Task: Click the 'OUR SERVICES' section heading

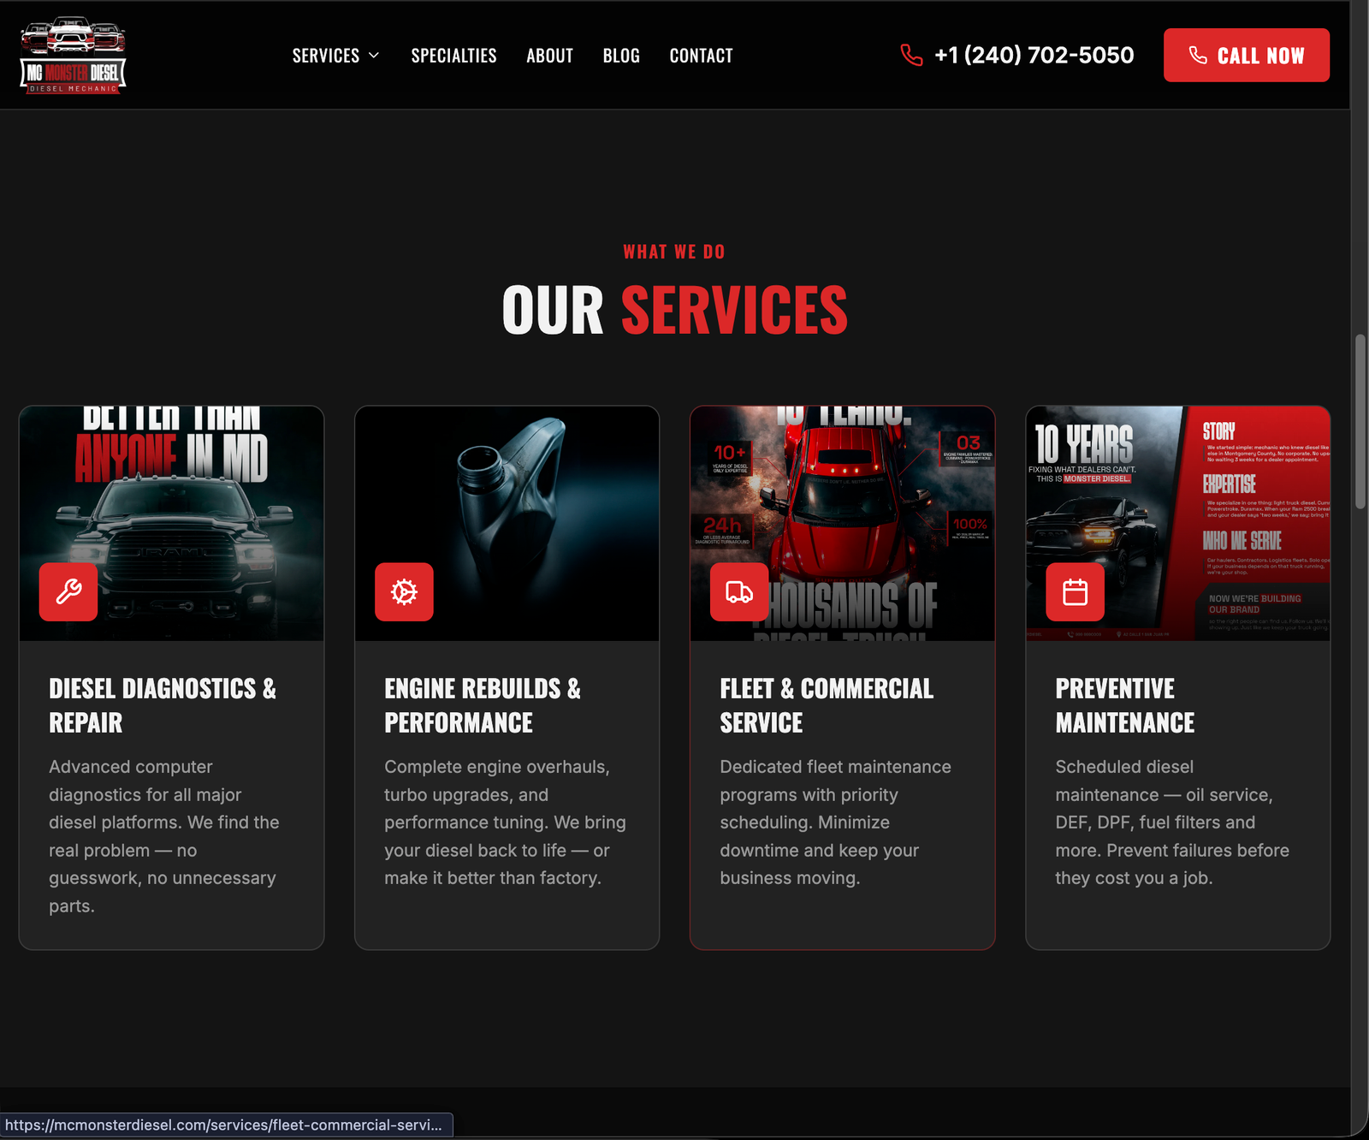Action: [674, 310]
